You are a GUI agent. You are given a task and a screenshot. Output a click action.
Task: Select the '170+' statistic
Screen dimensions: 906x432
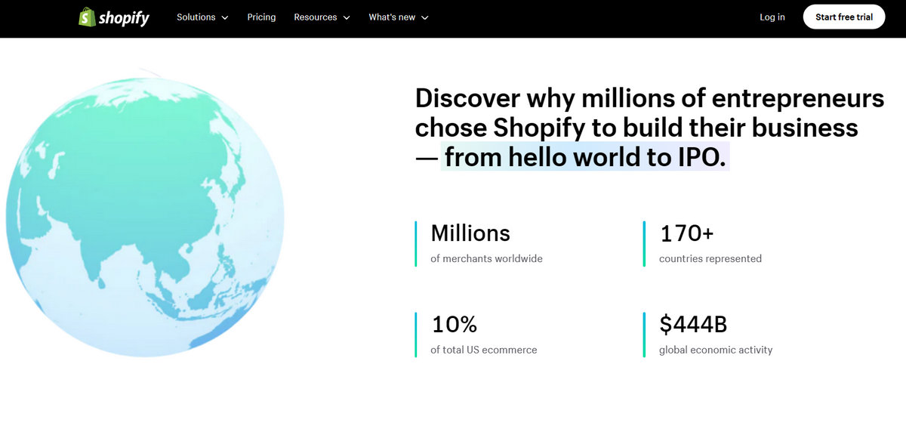pos(686,233)
